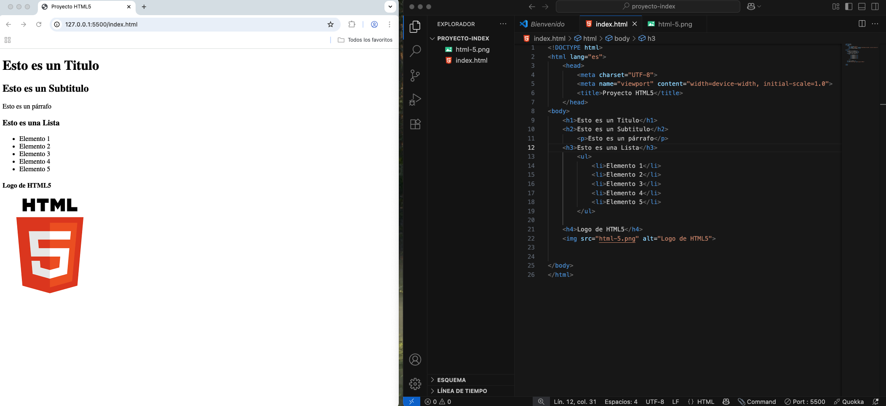Screen dimensions: 886x406
Task: Open a new Chrome tab
Action: [x=144, y=7]
